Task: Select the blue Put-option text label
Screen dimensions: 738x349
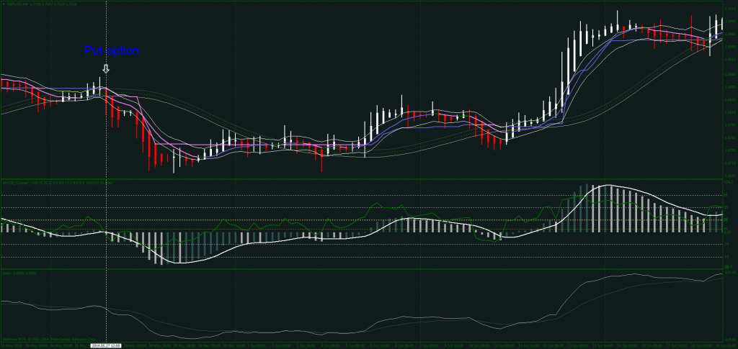Action: (112, 50)
